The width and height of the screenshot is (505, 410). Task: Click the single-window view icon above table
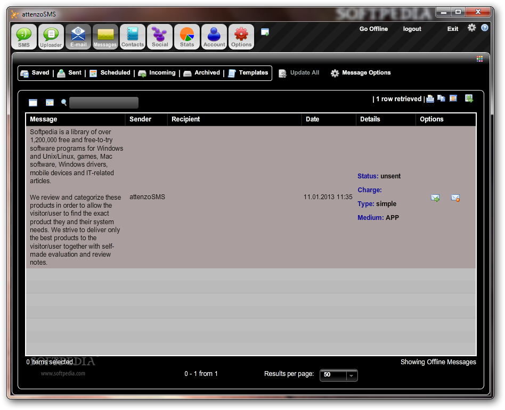click(33, 103)
